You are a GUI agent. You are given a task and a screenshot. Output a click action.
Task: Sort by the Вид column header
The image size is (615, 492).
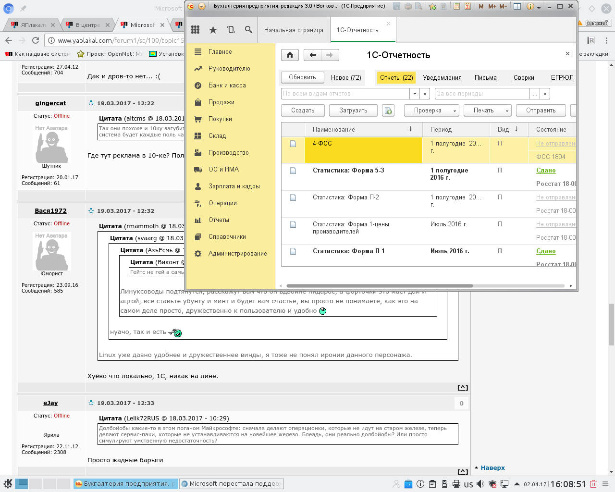click(509, 129)
